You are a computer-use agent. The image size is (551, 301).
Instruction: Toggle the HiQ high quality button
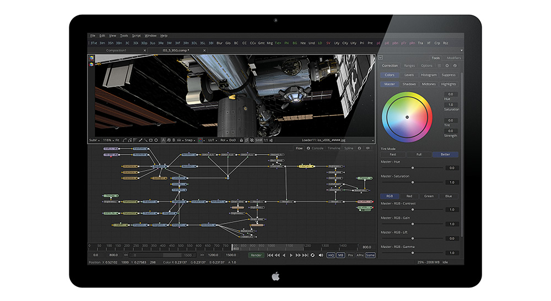(x=331, y=255)
